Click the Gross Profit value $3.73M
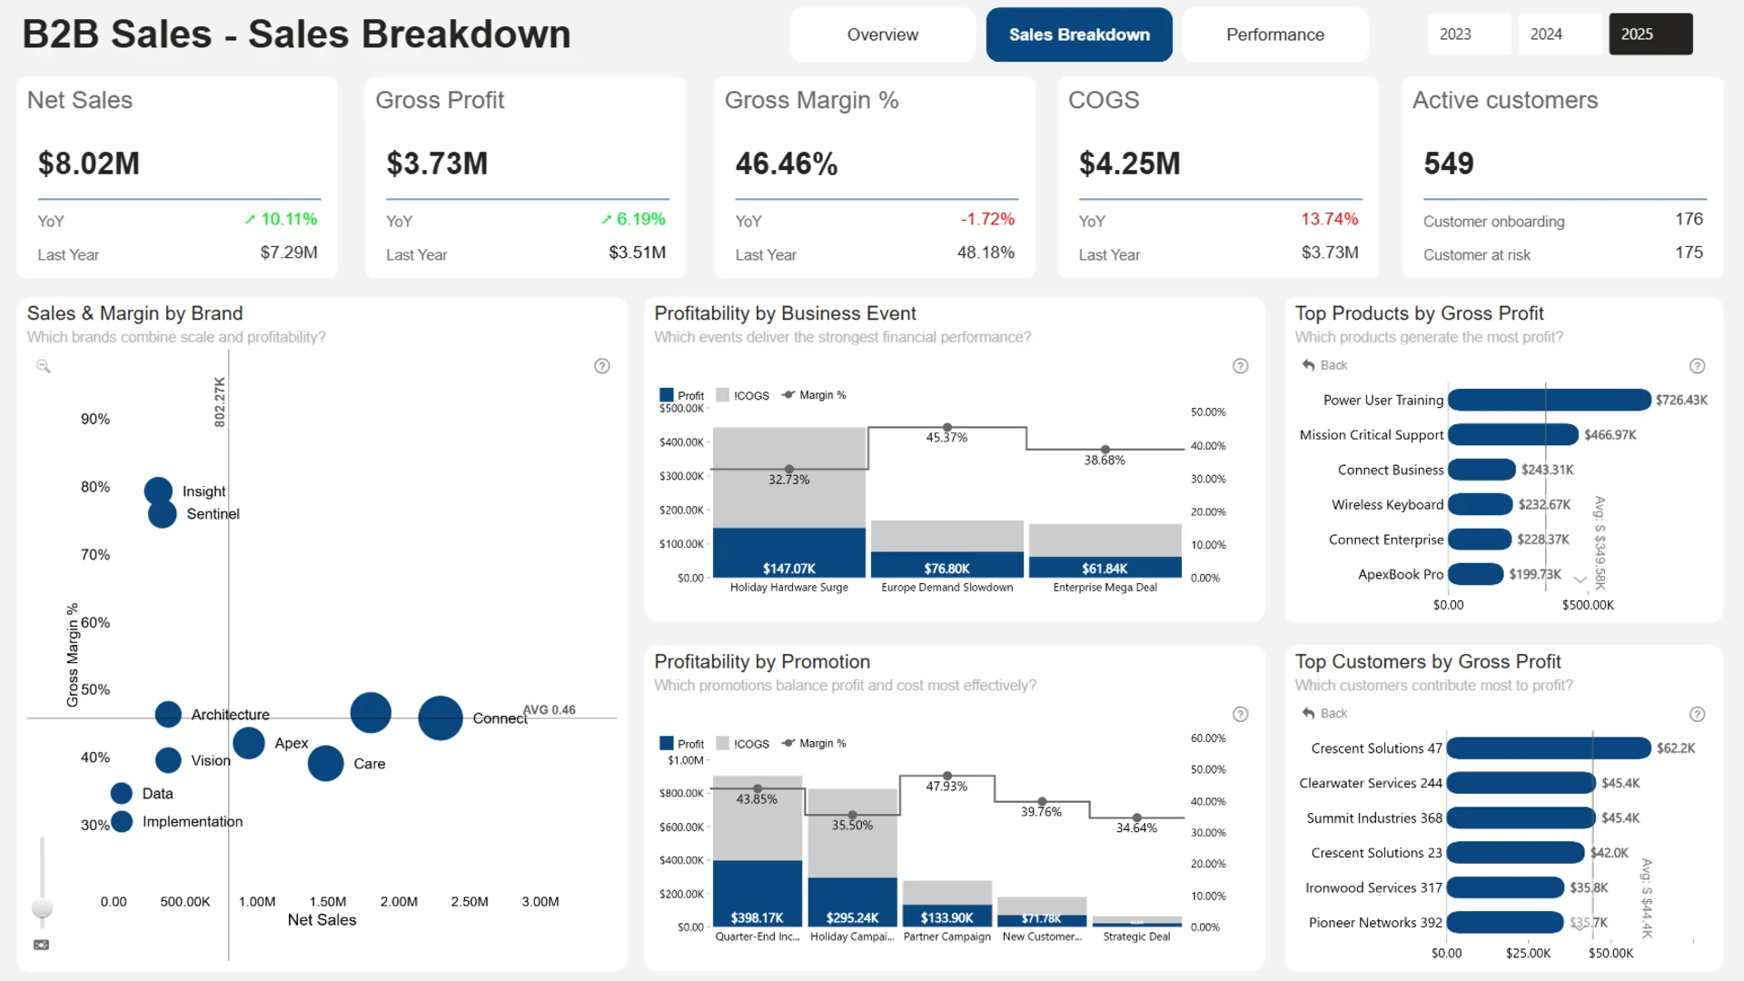1744x981 pixels. click(437, 163)
